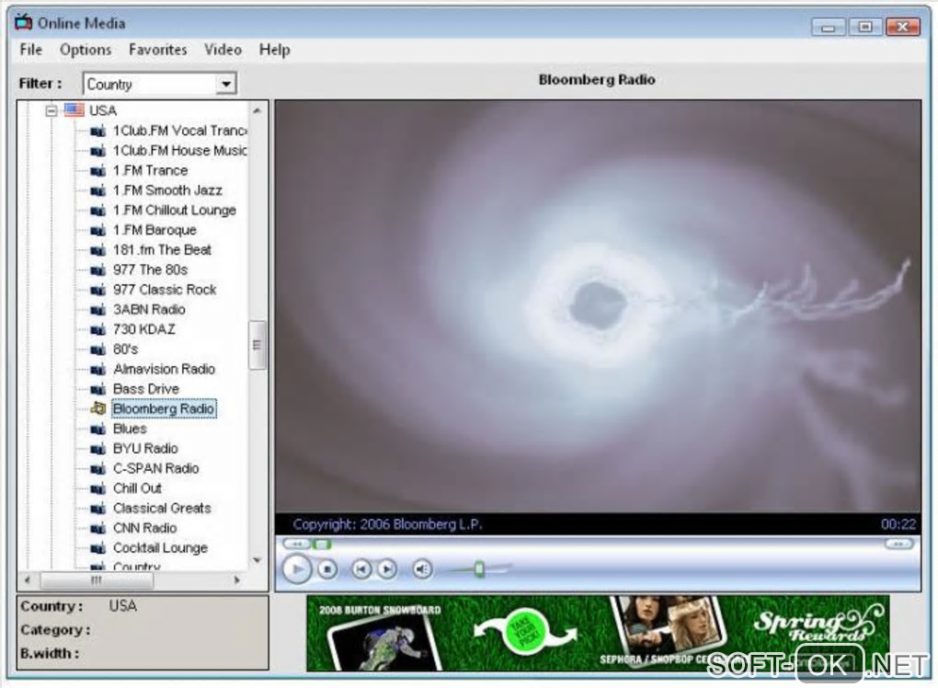Select 1.FM Smooth Jazz station
938x688 pixels.
click(x=167, y=190)
